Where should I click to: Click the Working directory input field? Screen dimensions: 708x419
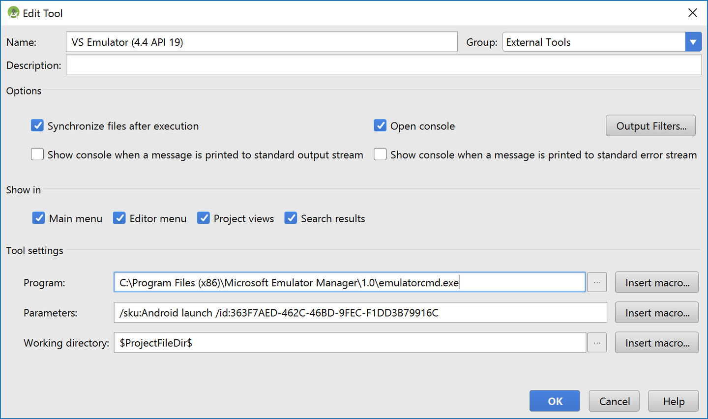tap(350, 342)
